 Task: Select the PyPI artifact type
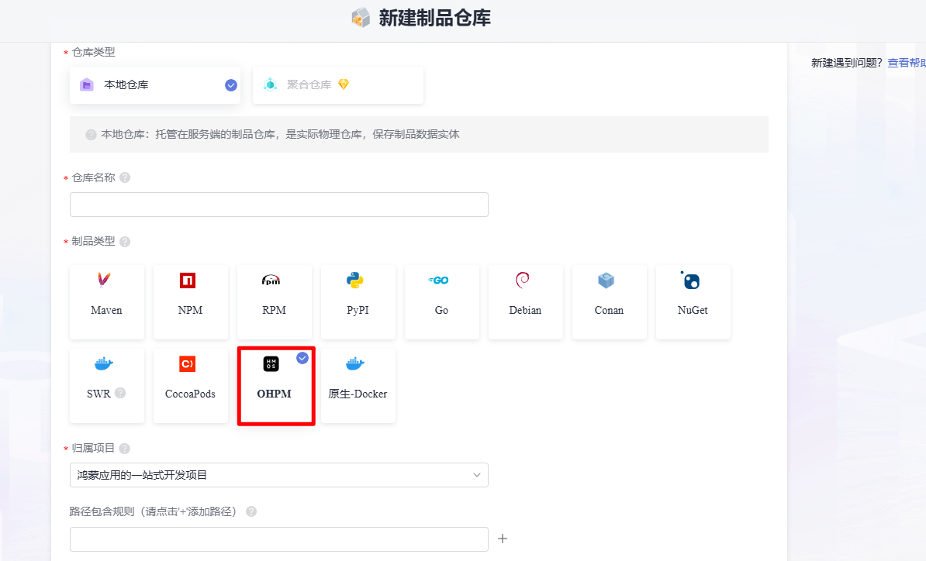358,302
